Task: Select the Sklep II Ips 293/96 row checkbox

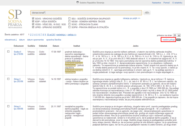Action: tap(8, 79)
